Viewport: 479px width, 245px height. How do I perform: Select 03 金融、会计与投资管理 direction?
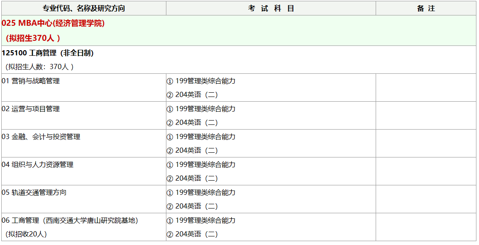click(x=41, y=136)
